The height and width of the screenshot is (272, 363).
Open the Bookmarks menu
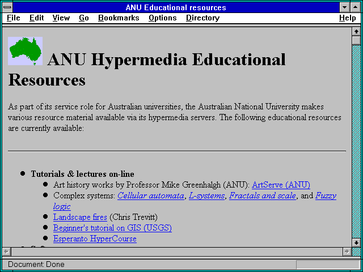(x=119, y=18)
